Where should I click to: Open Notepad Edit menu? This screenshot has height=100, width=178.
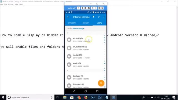point(6,4)
